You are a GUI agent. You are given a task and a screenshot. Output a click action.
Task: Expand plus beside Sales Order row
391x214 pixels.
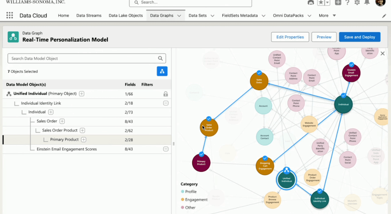click(x=62, y=121)
